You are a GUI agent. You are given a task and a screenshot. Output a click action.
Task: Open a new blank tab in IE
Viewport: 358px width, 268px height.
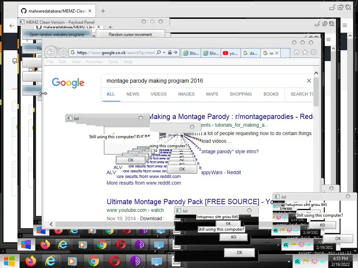285,53
